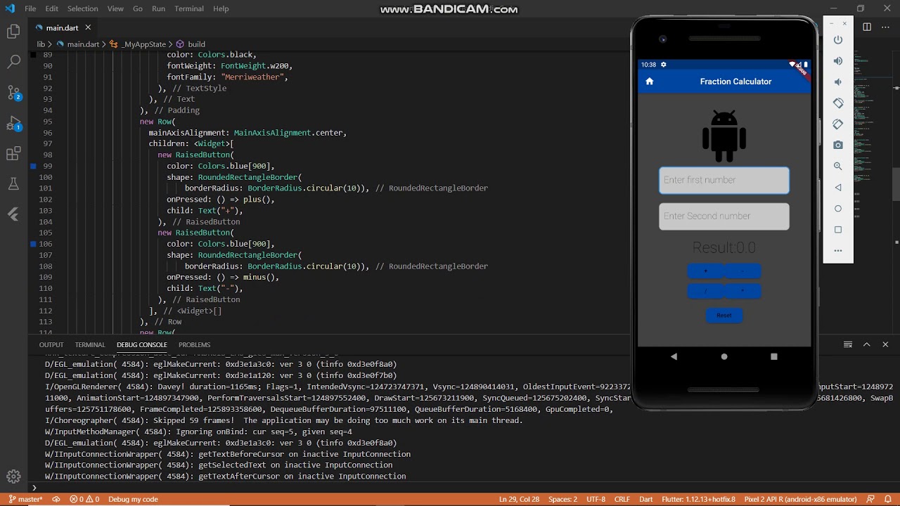Tap the Android recents navigation button on phone screen
This screenshot has width=900, height=506.
pyautogui.click(x=774, y=356)
